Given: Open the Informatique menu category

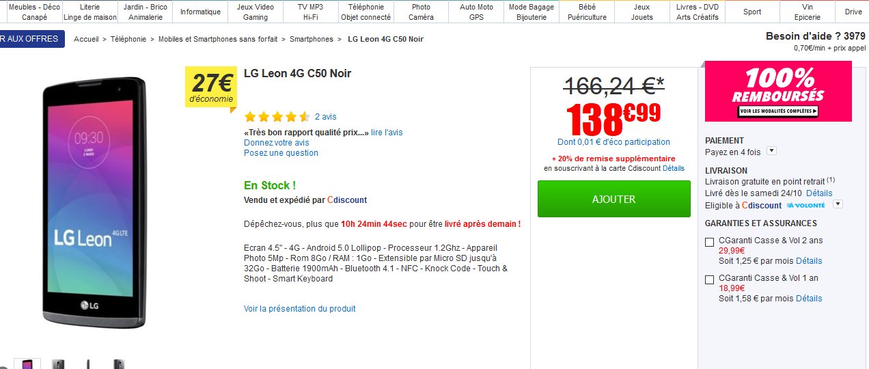Looking at the screenshot, I should point(200,12).
